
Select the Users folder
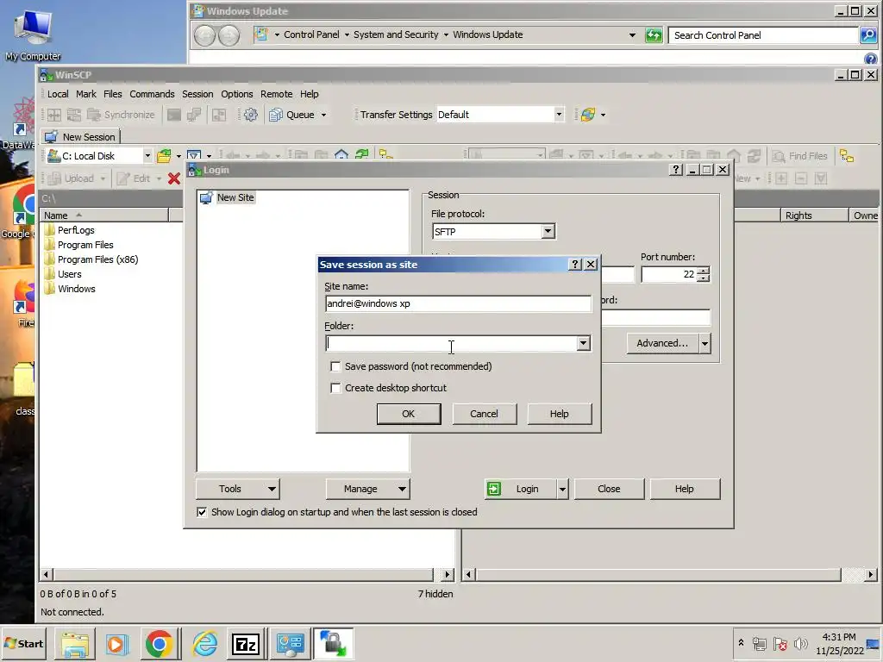point(70,274)
